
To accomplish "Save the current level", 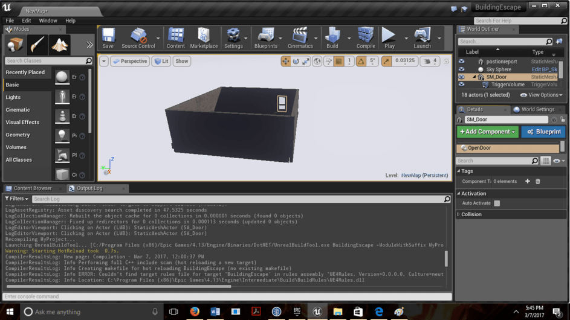I will pyautogui.click(x=108, y=38).
